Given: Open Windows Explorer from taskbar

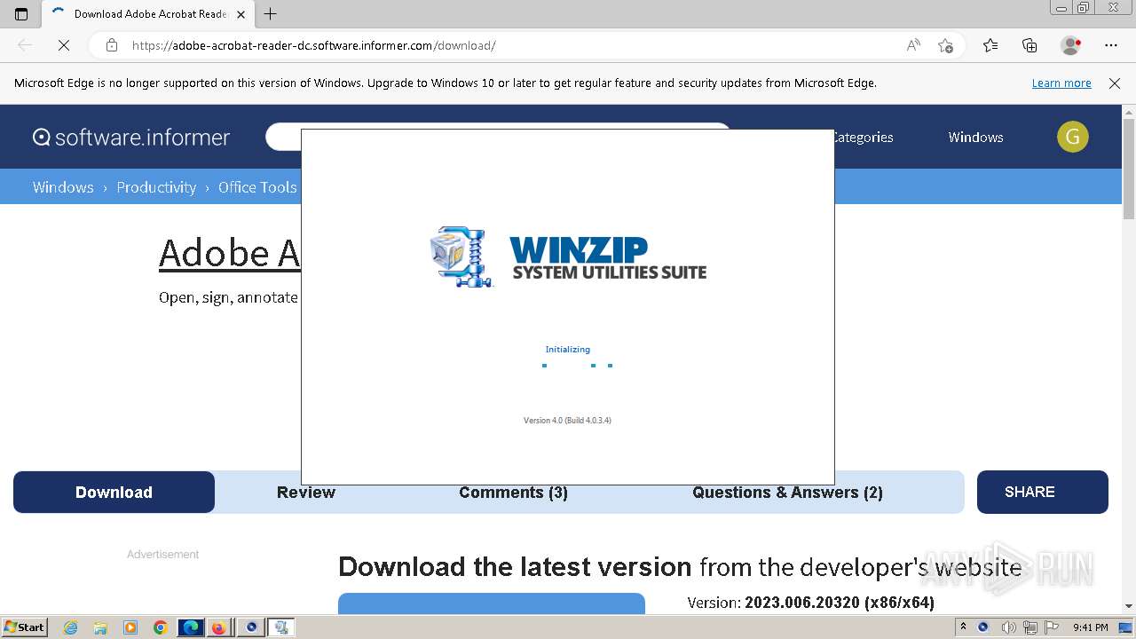Looking at the screenshot, I should 100,627.
